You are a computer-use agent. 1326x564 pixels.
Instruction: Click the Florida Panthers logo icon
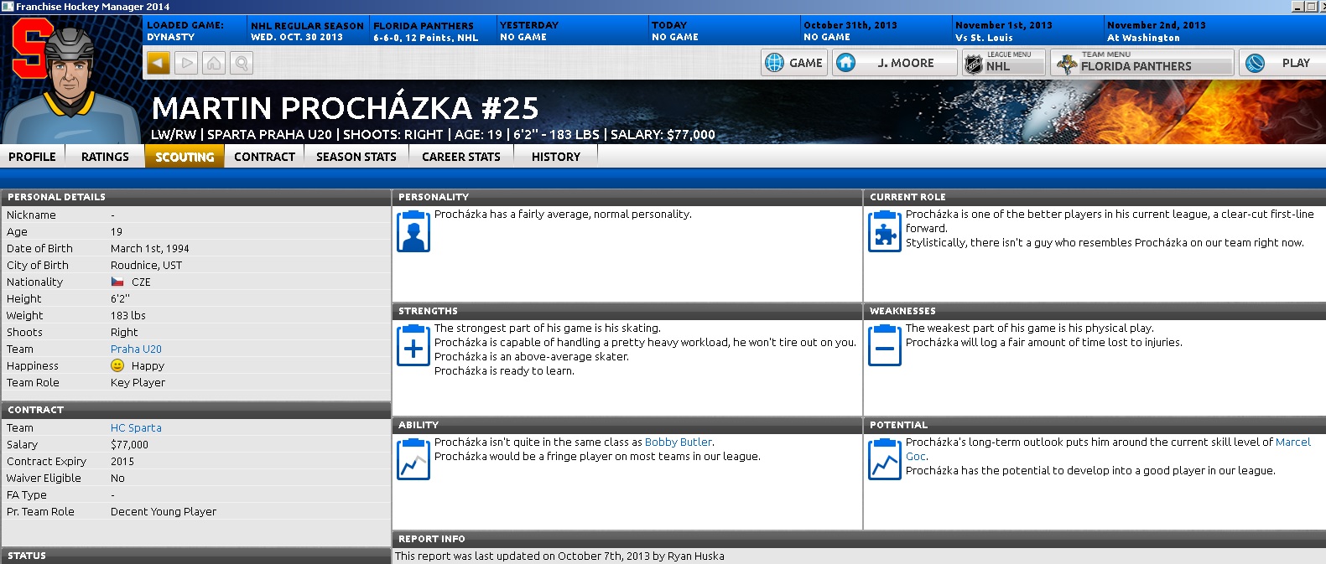click(x=1066, y=65)
